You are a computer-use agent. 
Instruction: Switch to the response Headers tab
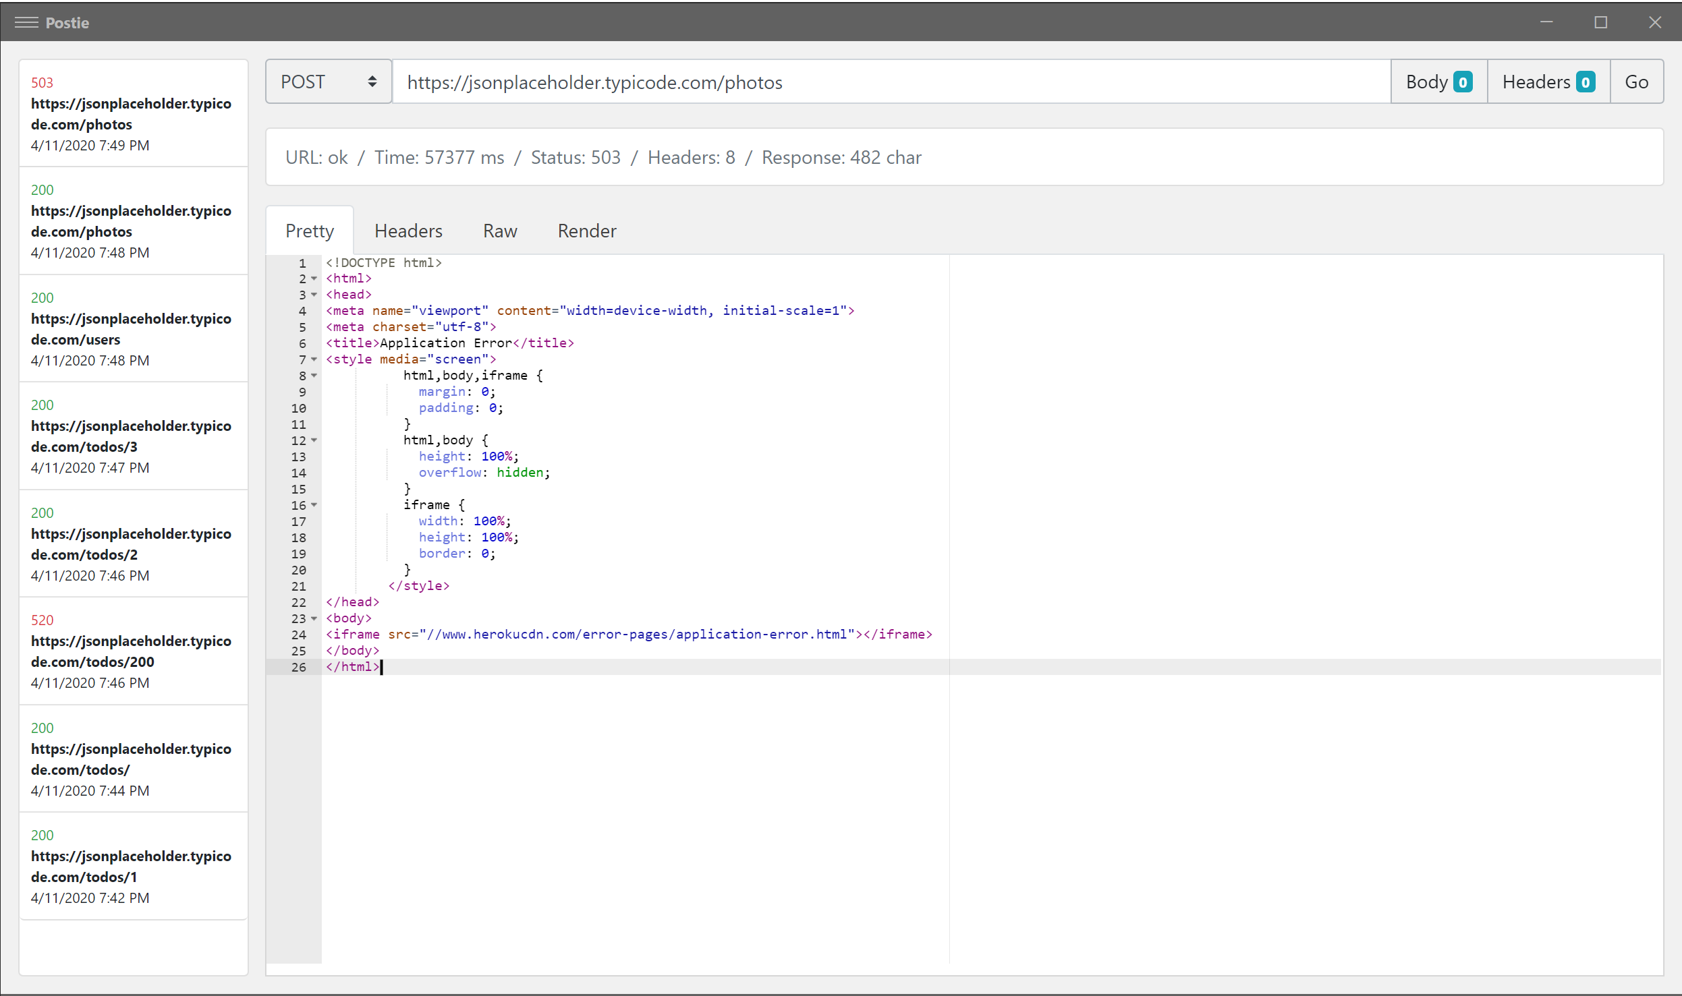[408, 231]
